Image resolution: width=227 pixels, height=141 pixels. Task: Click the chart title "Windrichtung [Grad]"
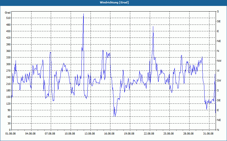tap(114, 3)
